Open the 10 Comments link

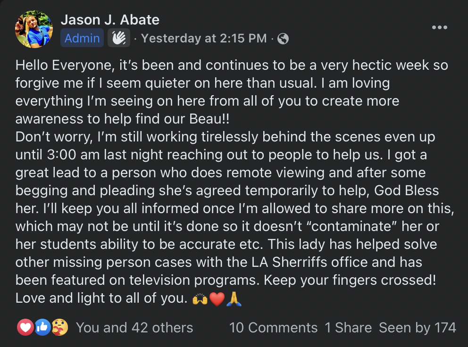click(273, 327)
